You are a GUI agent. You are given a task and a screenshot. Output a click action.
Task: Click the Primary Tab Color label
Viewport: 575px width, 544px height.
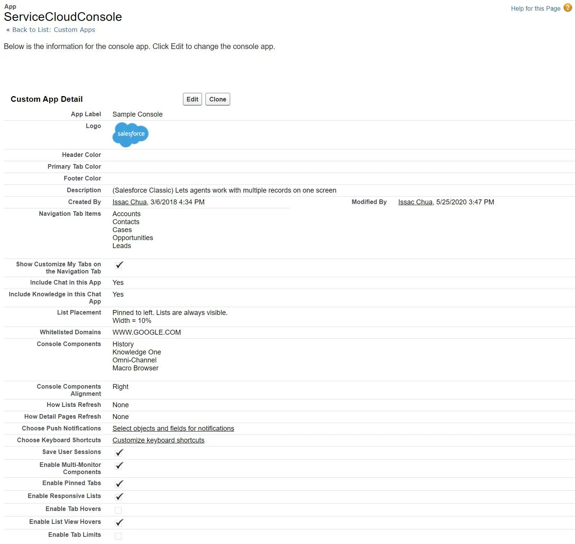tap(74, 166)
